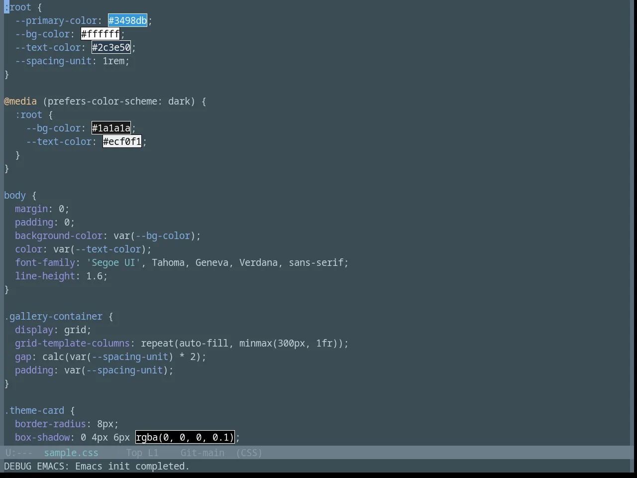Image resolution: width=637 pixels, height=478 pixels.
Task: Click the #3498db primary color value
Action: [127, 20]
